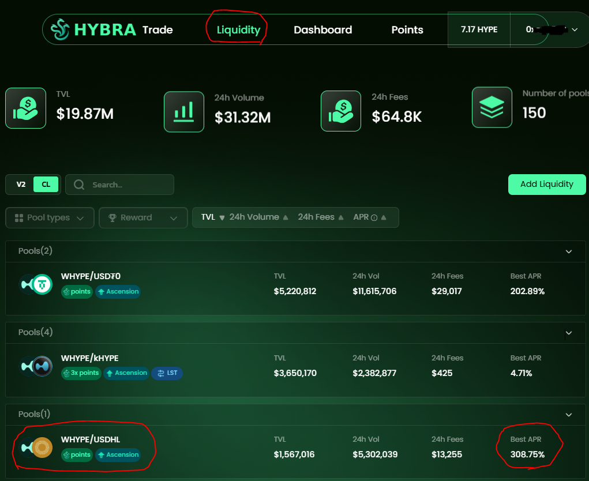
Task: Sort pools by 24h Volume
Action: pyautogui.click(x=259, y=217)
